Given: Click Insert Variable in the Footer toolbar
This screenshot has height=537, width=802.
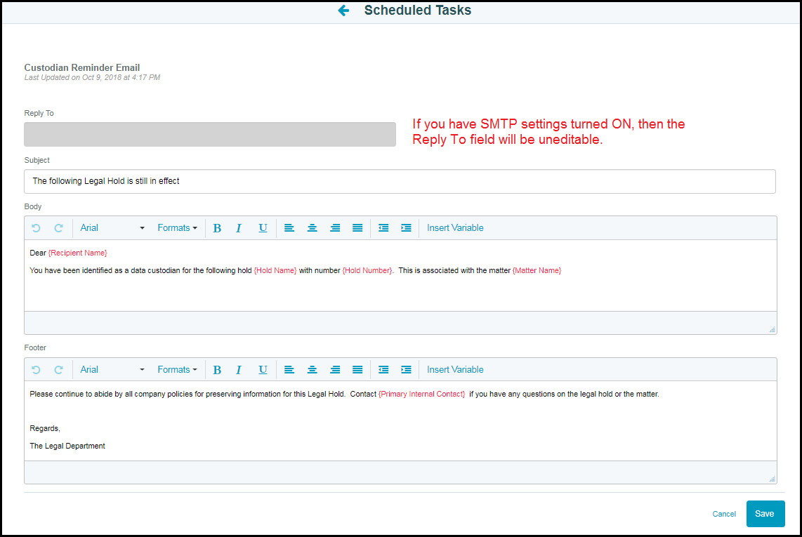Looking at the screenshot, I should [455, 370].
